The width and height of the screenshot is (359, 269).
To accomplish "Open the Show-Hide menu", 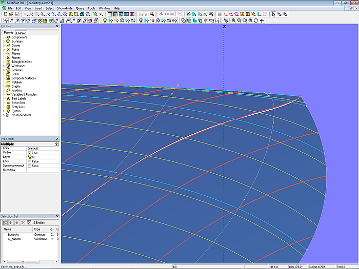I will click(x=65, y=8).
